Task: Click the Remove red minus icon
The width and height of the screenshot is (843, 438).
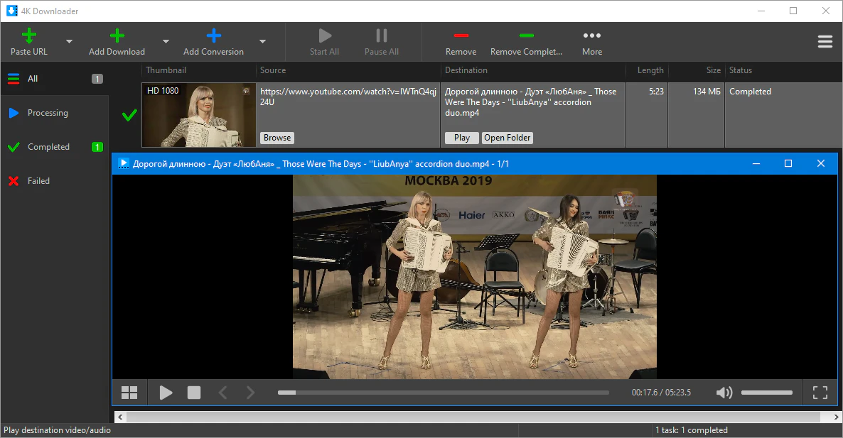Action: coord(461,35)
